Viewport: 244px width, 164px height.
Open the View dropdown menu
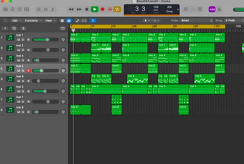pos(50,20)
